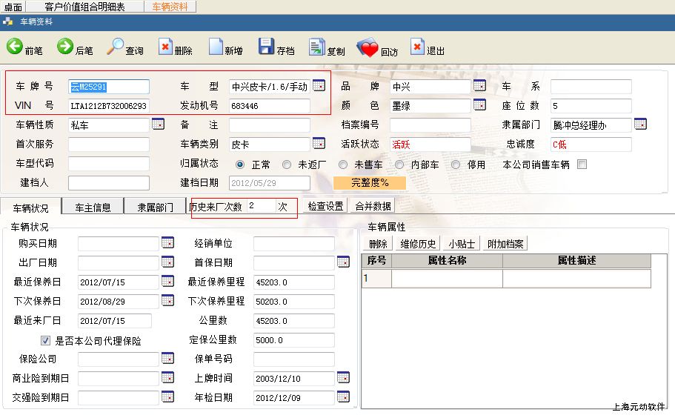Image resolution: width=675 pixels, height=418 pixels.
Task: Select the 停用 radio option
Action: (x=455, y=165)
